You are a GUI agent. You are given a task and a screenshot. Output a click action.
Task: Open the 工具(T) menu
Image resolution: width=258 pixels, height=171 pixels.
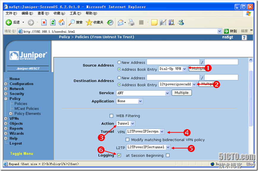click(75, 13)
